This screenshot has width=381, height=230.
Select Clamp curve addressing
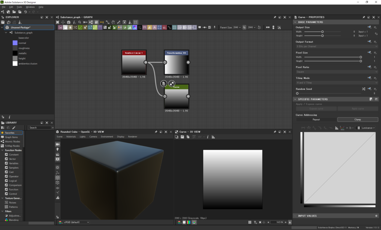(x=358, y=119)
